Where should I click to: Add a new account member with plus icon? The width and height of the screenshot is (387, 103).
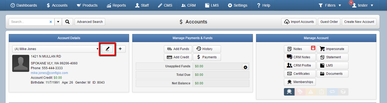[x=120, y=49]
